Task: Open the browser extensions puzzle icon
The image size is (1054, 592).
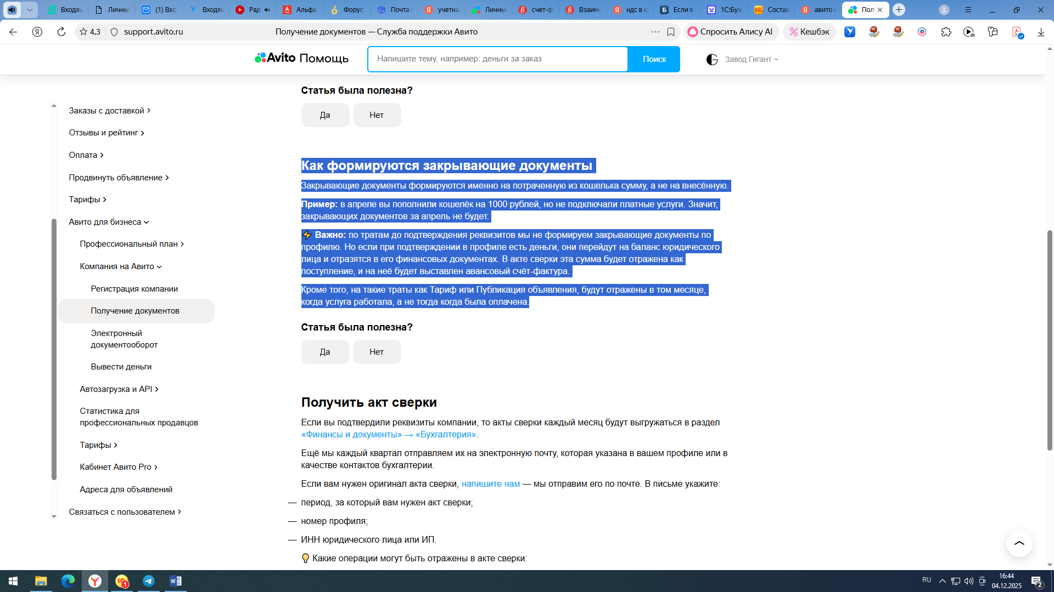Action: [x=946, y=32]
